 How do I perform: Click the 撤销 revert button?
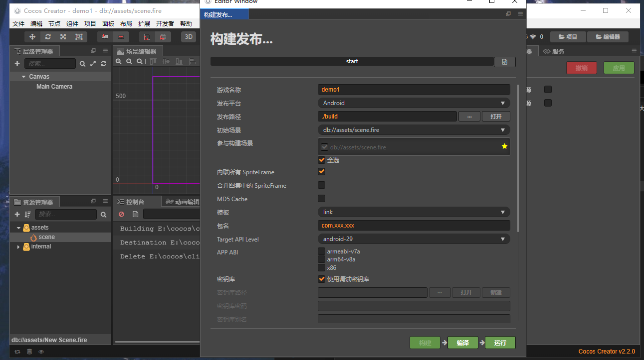point(582,68)
